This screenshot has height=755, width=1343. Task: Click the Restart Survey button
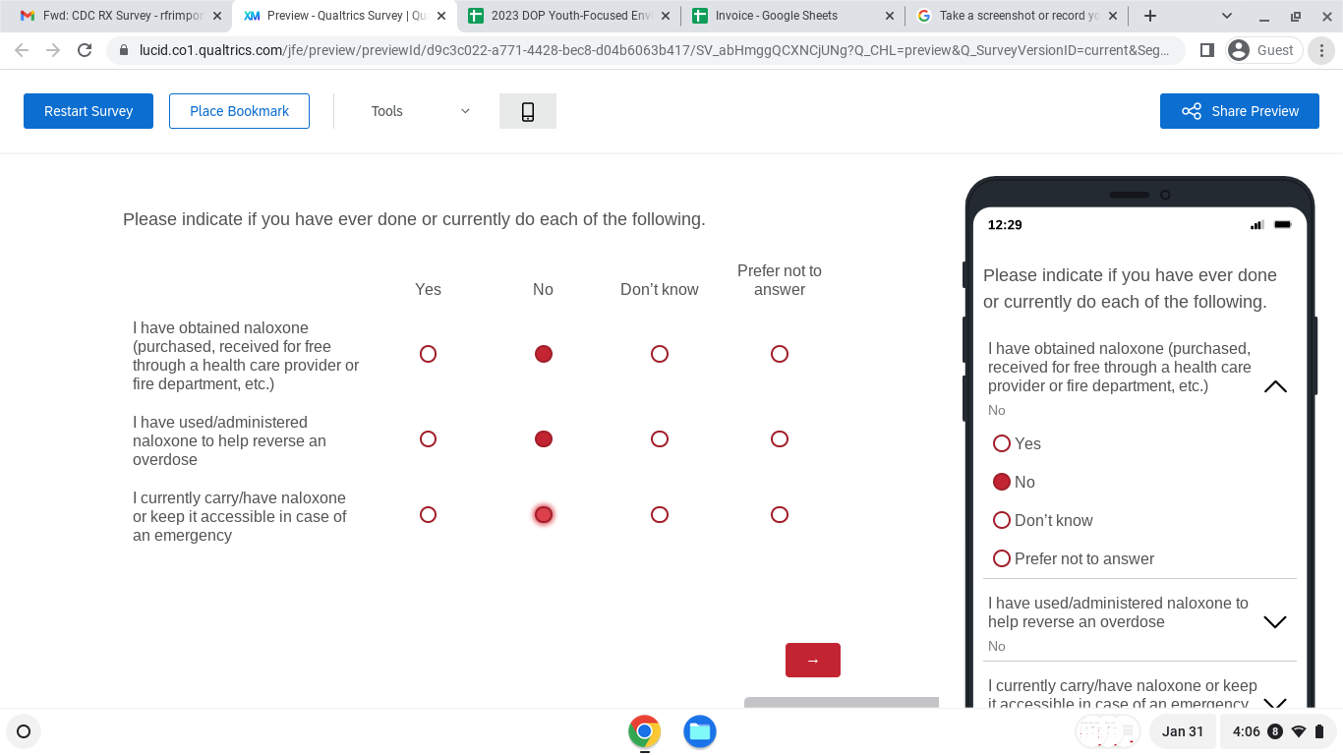88,111
